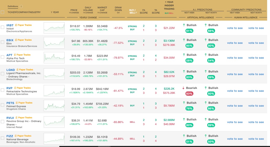Click 'vote to see' next week for EBIX
This screenshot has height=147, width=270.
(x=235, y=43)
